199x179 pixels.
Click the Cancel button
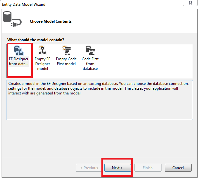[178, 168]
